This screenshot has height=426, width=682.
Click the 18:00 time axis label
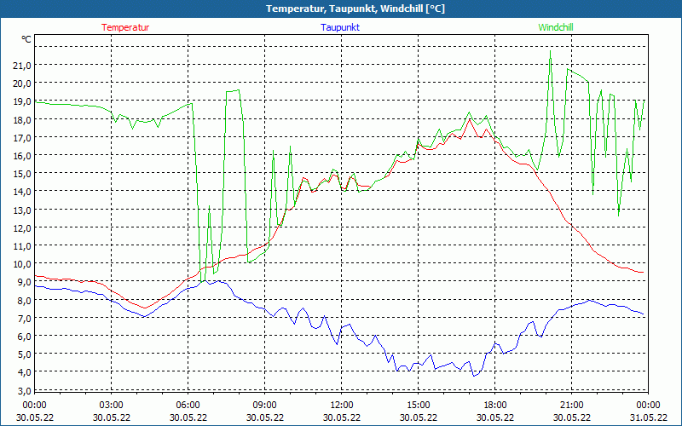pos(495,406)
